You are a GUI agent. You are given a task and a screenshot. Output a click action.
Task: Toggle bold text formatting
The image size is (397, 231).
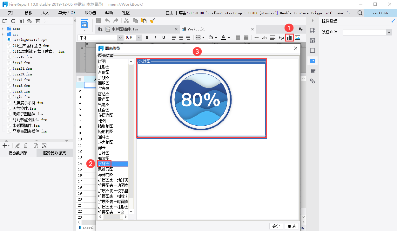[147, 37]
